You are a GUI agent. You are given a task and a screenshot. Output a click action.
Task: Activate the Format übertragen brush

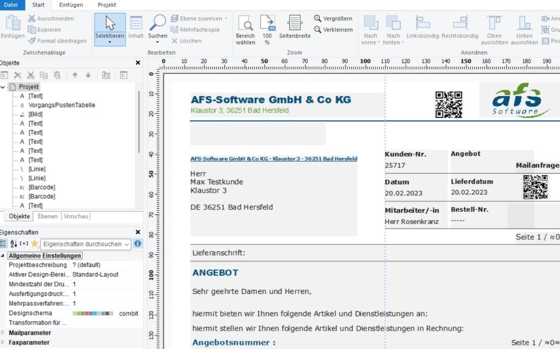click(x=57, y=40)
